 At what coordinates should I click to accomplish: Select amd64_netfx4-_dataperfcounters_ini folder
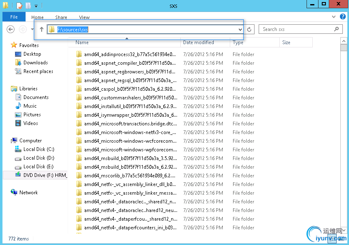click(130, 228)
